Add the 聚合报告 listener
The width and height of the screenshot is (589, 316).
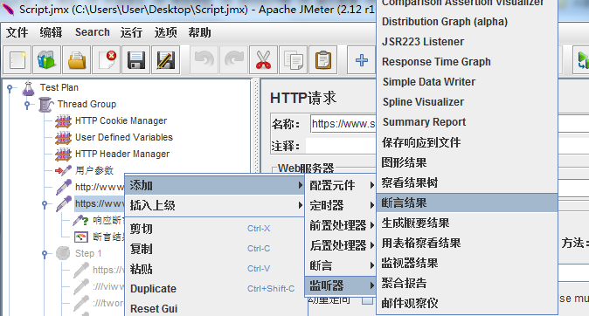pos(467,283)
